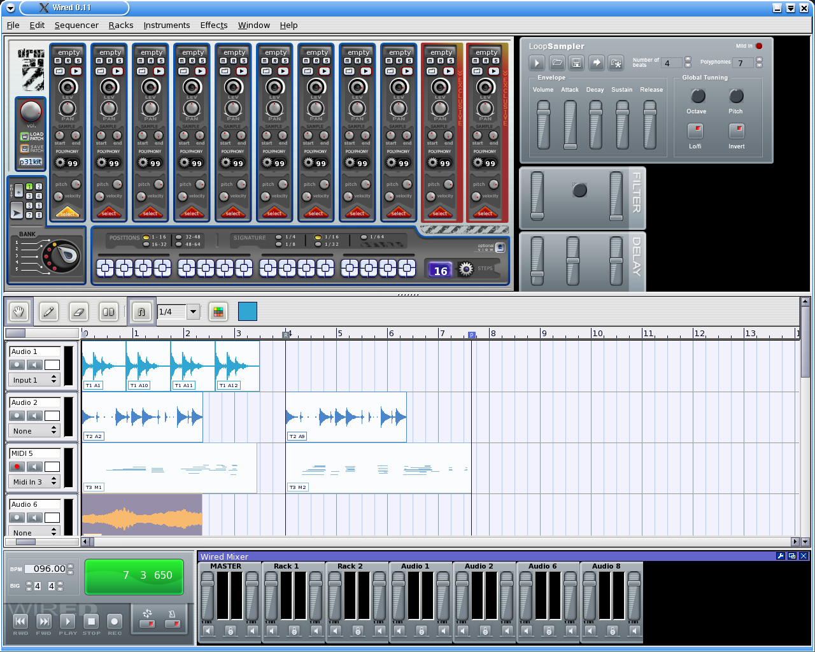The width and height of the screenshot is (815, 652).
Task: Select the eraser tool
Action: (78, 311)
